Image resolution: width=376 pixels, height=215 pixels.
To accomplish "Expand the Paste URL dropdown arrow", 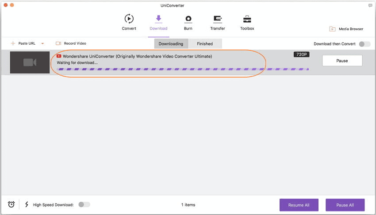I will tap(42, 44).
